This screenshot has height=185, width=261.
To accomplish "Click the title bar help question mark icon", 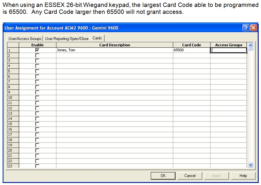I will (x=246, y=28).
